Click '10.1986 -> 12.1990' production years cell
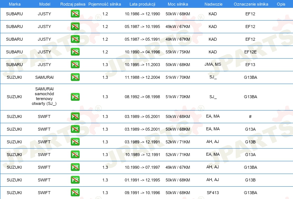Viewport: 293px width, 199px height. coord(142,14)
